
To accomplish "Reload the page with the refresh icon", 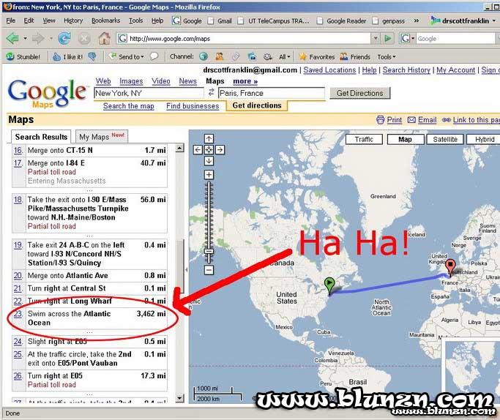I will tap(64, 39).
